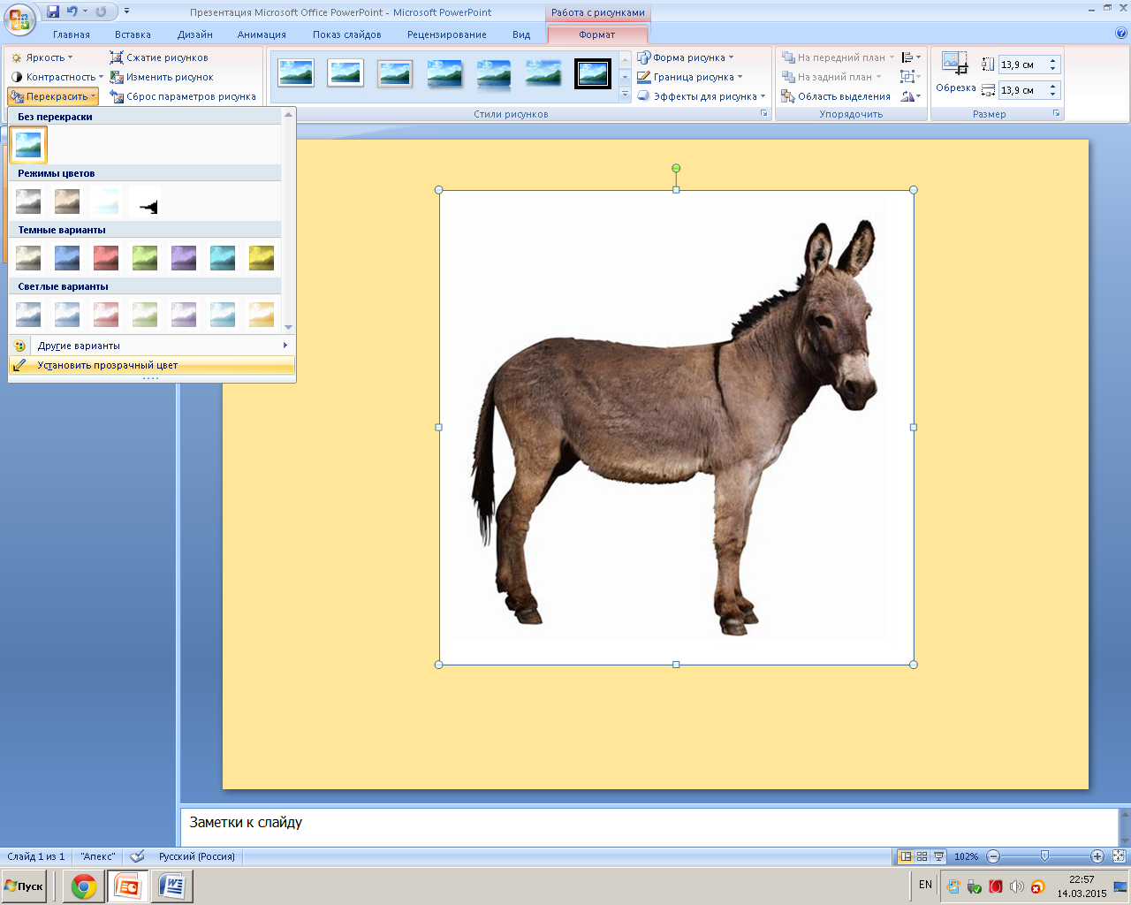Viewport: 1131px width, 905px height.
Task: Click the EN language indicator
Action: (925, 885)
